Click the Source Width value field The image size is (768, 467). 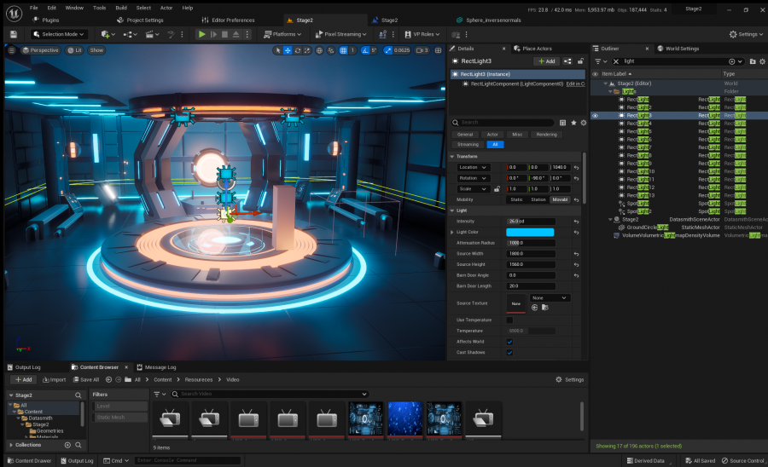click(531, 254)
